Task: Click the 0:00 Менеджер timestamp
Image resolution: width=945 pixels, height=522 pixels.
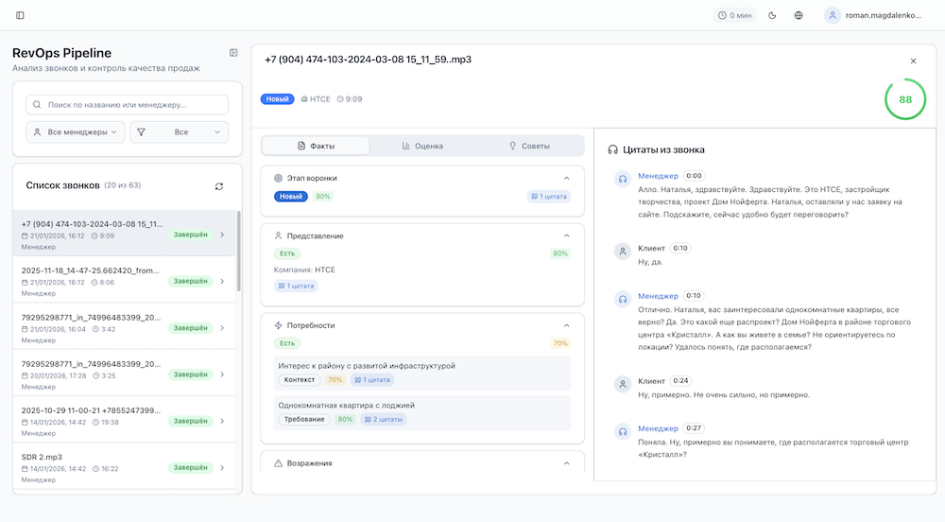Action: [x=695, y=176]
